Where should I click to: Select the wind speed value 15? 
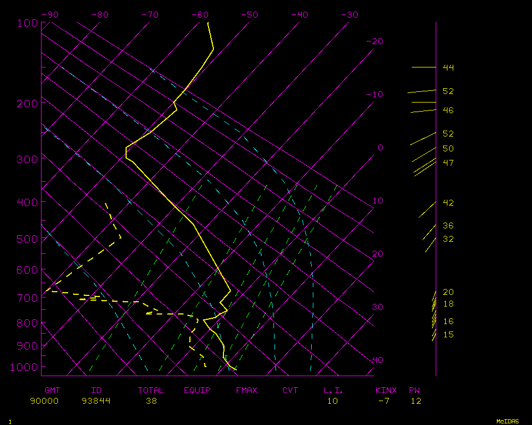(448, 335)
